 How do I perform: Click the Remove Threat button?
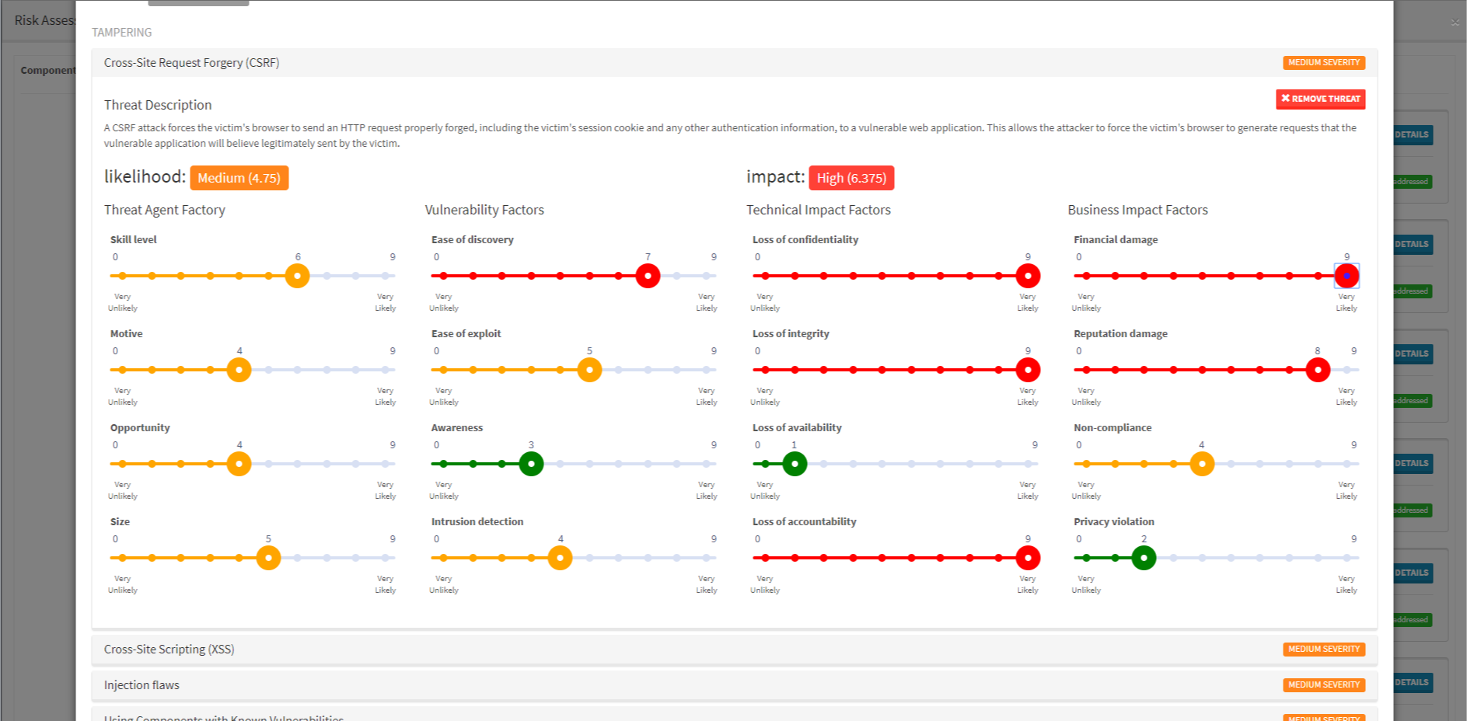[1320, 99]
